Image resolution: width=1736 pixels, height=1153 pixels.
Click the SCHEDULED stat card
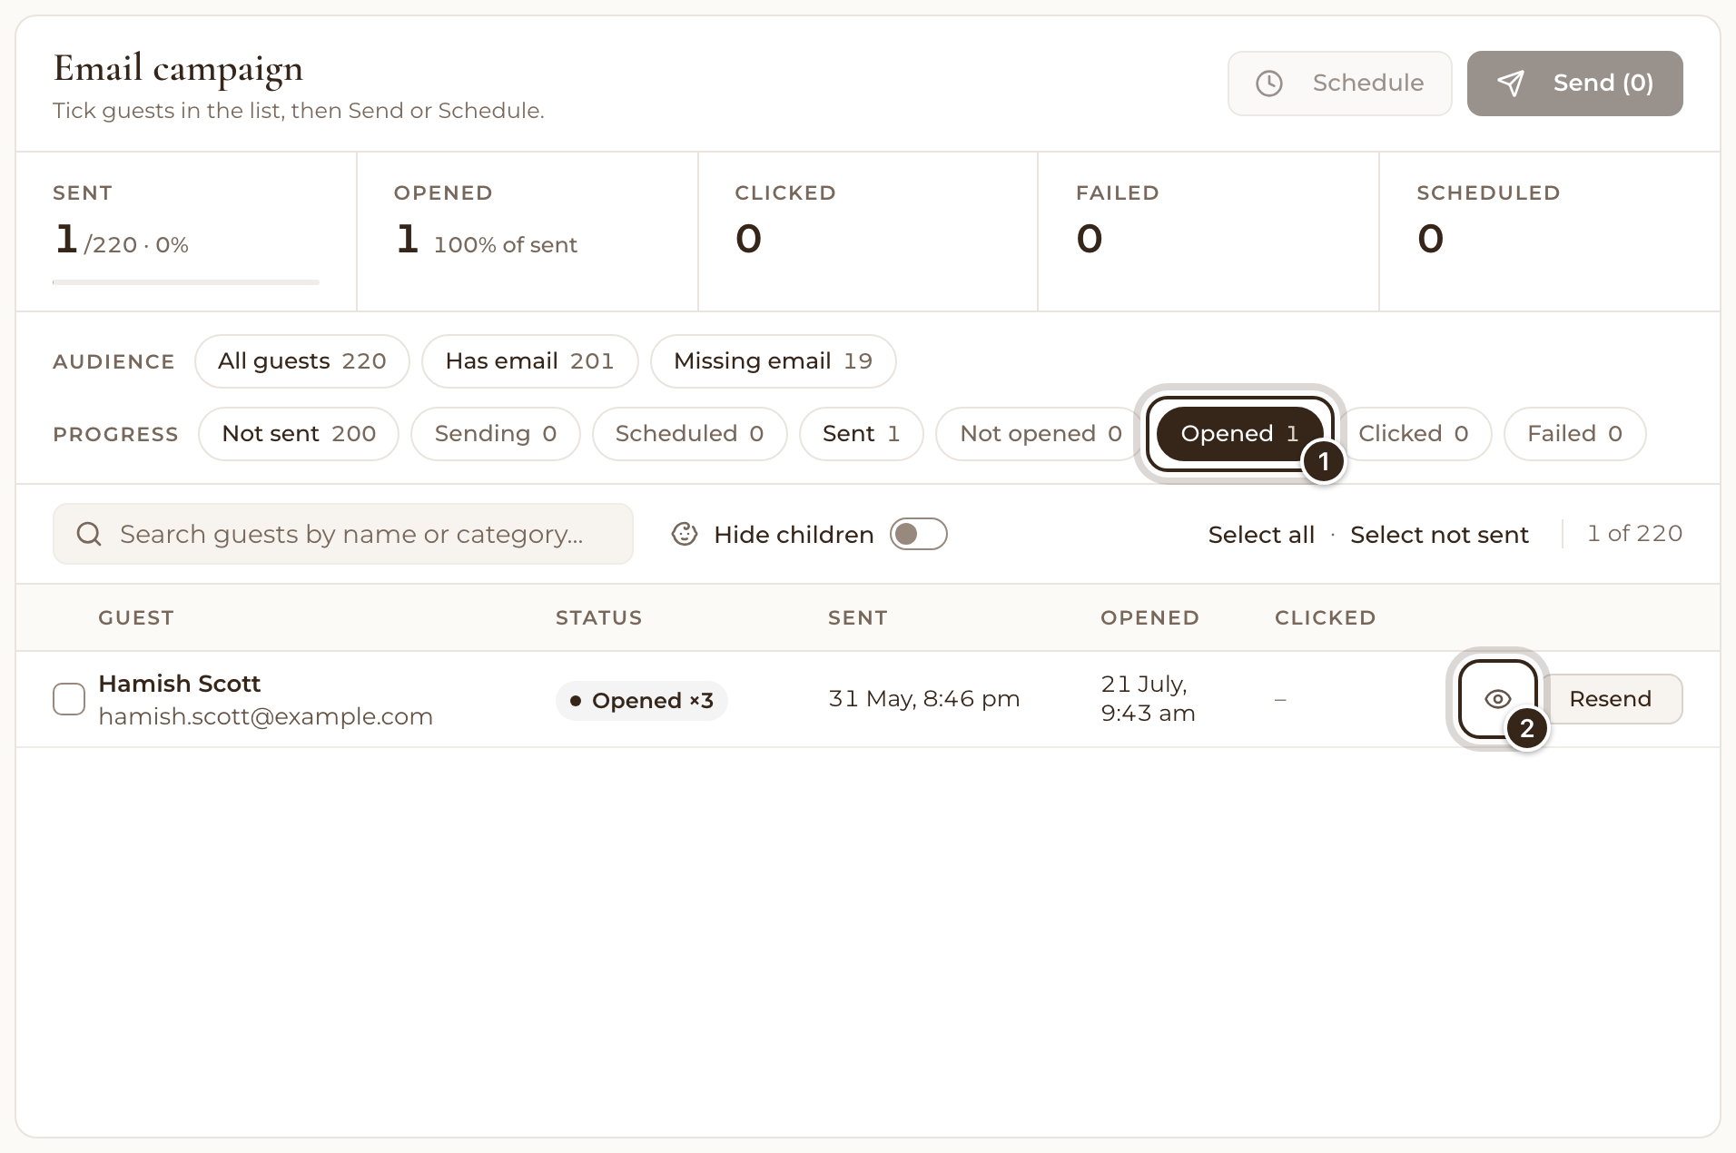(1549, 232)
